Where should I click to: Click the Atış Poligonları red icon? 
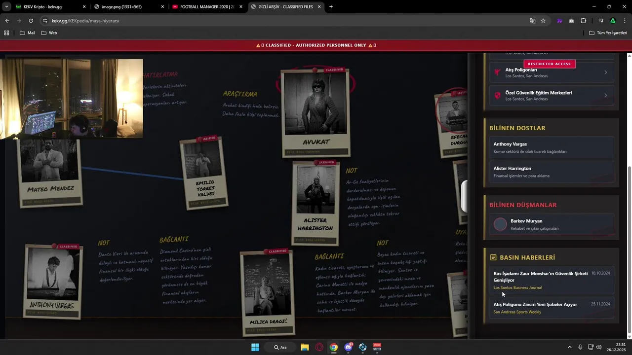tap(498, 72)
